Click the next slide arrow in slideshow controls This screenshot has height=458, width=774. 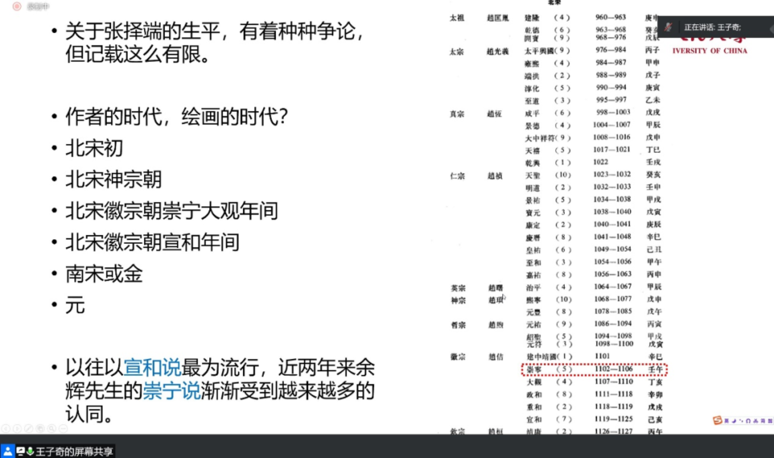[17, 428]
